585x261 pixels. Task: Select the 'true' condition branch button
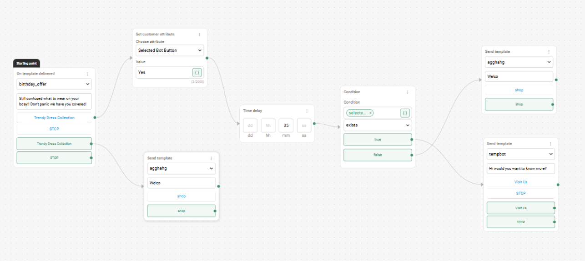point(378,140)
